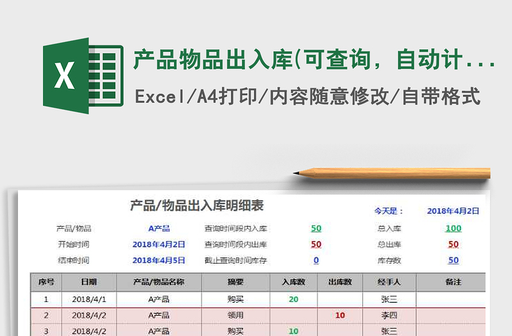
Task: Click row number '3' cell
Action: [46, 331]
